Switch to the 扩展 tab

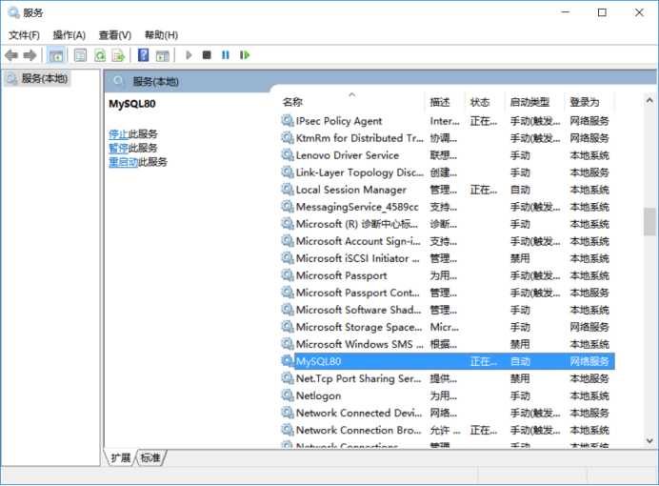pos(121,457)
